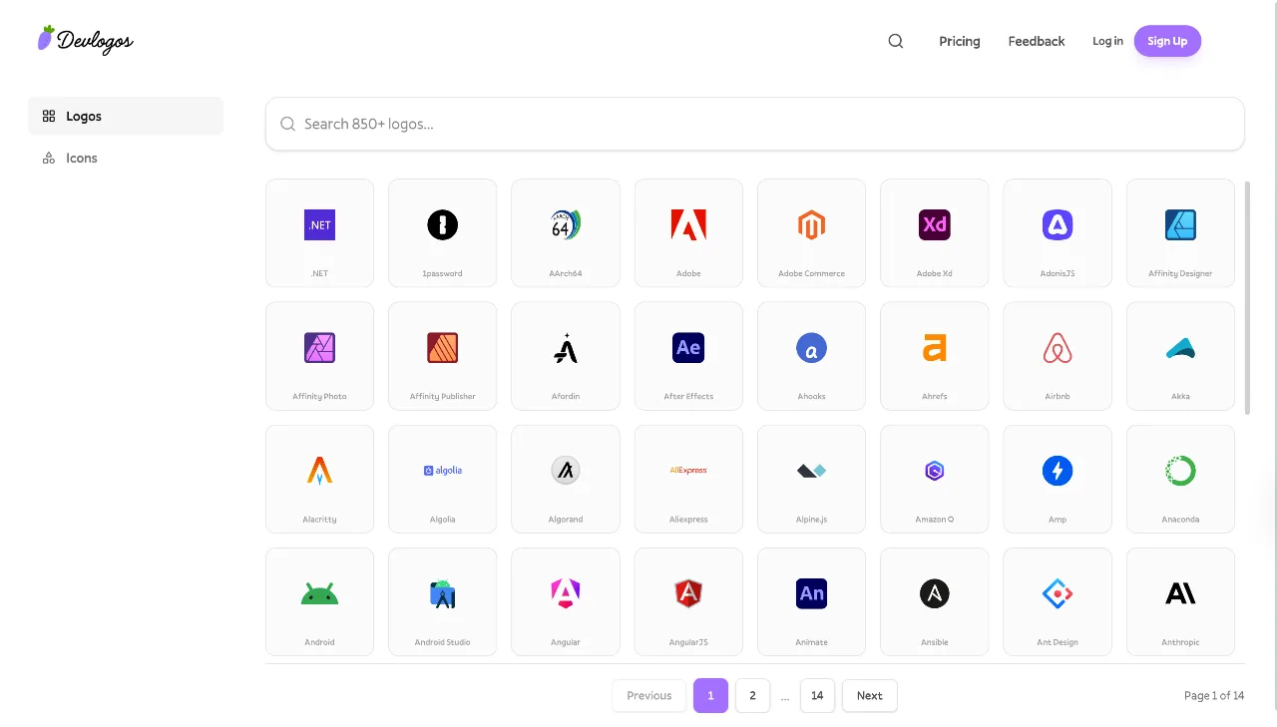Select the Amp logo

point(1058,480)
